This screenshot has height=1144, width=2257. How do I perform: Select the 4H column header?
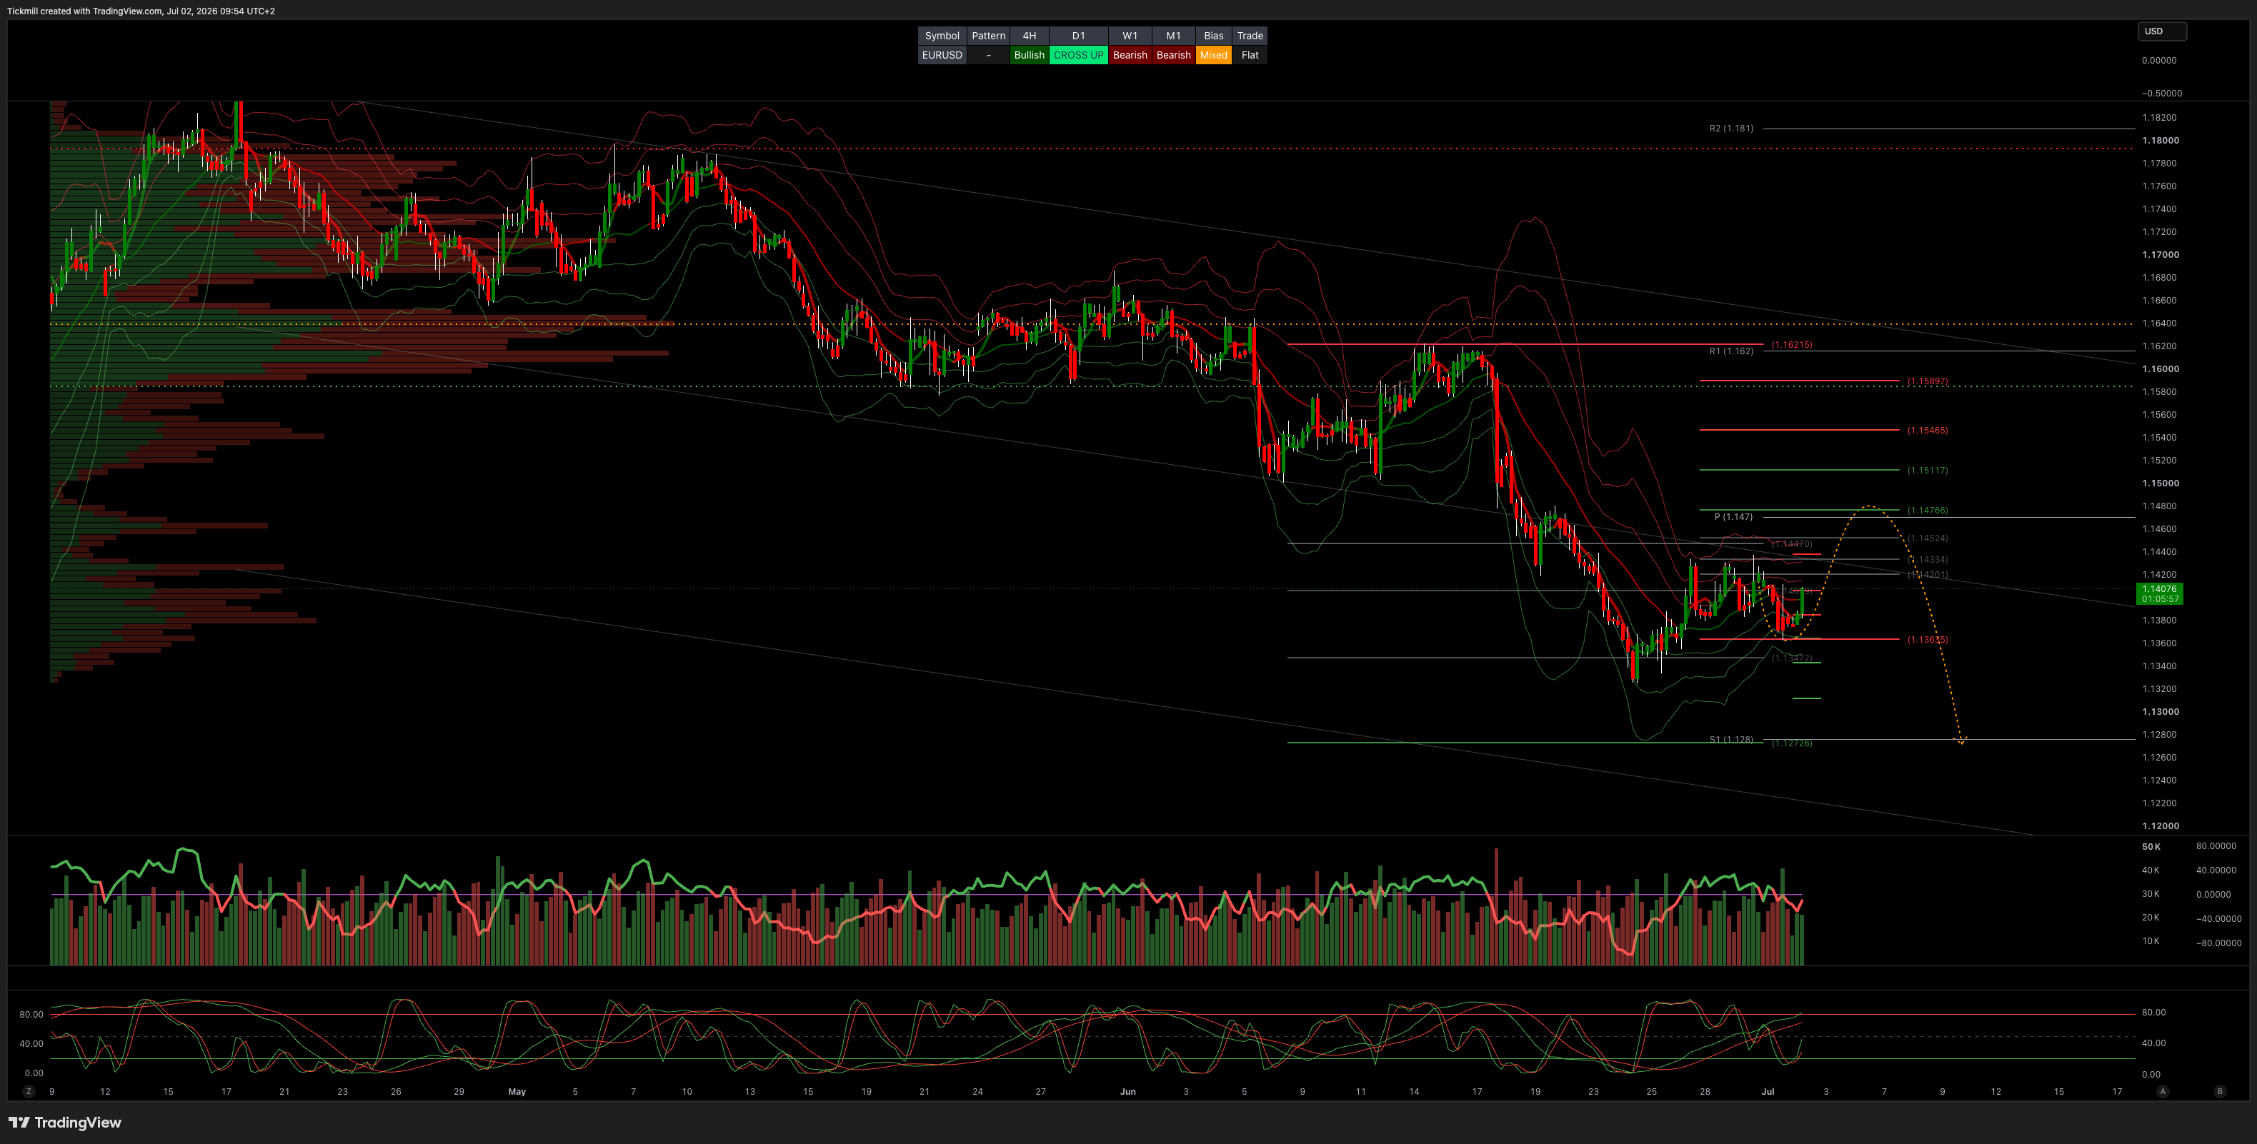(x=1030, y=36)
